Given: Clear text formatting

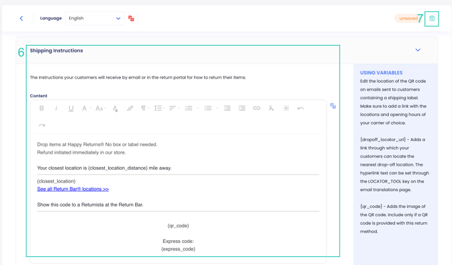Looking at the screenshot, I should (x=271, y=108).
